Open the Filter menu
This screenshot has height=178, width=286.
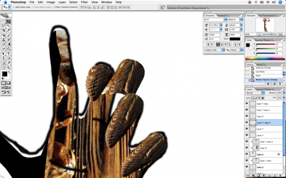[84, 2]
